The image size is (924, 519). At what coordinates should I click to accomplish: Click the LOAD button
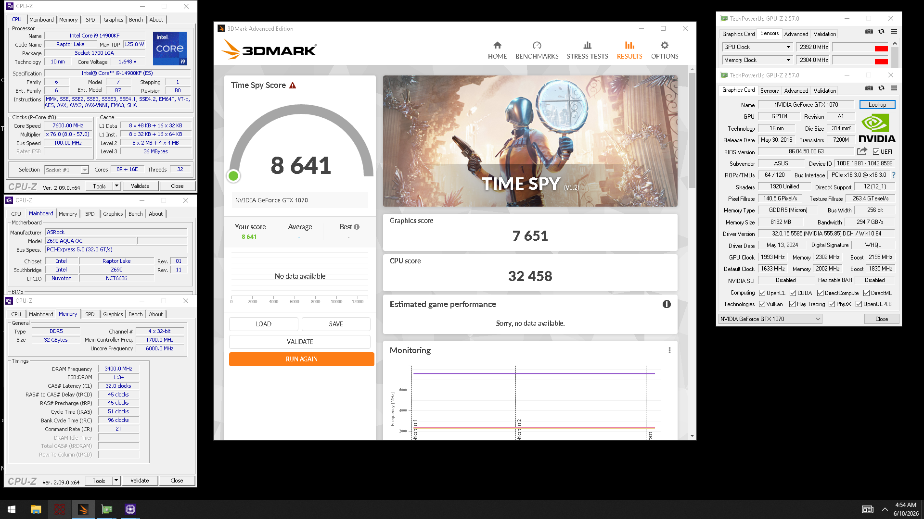(x=264, y=324)
